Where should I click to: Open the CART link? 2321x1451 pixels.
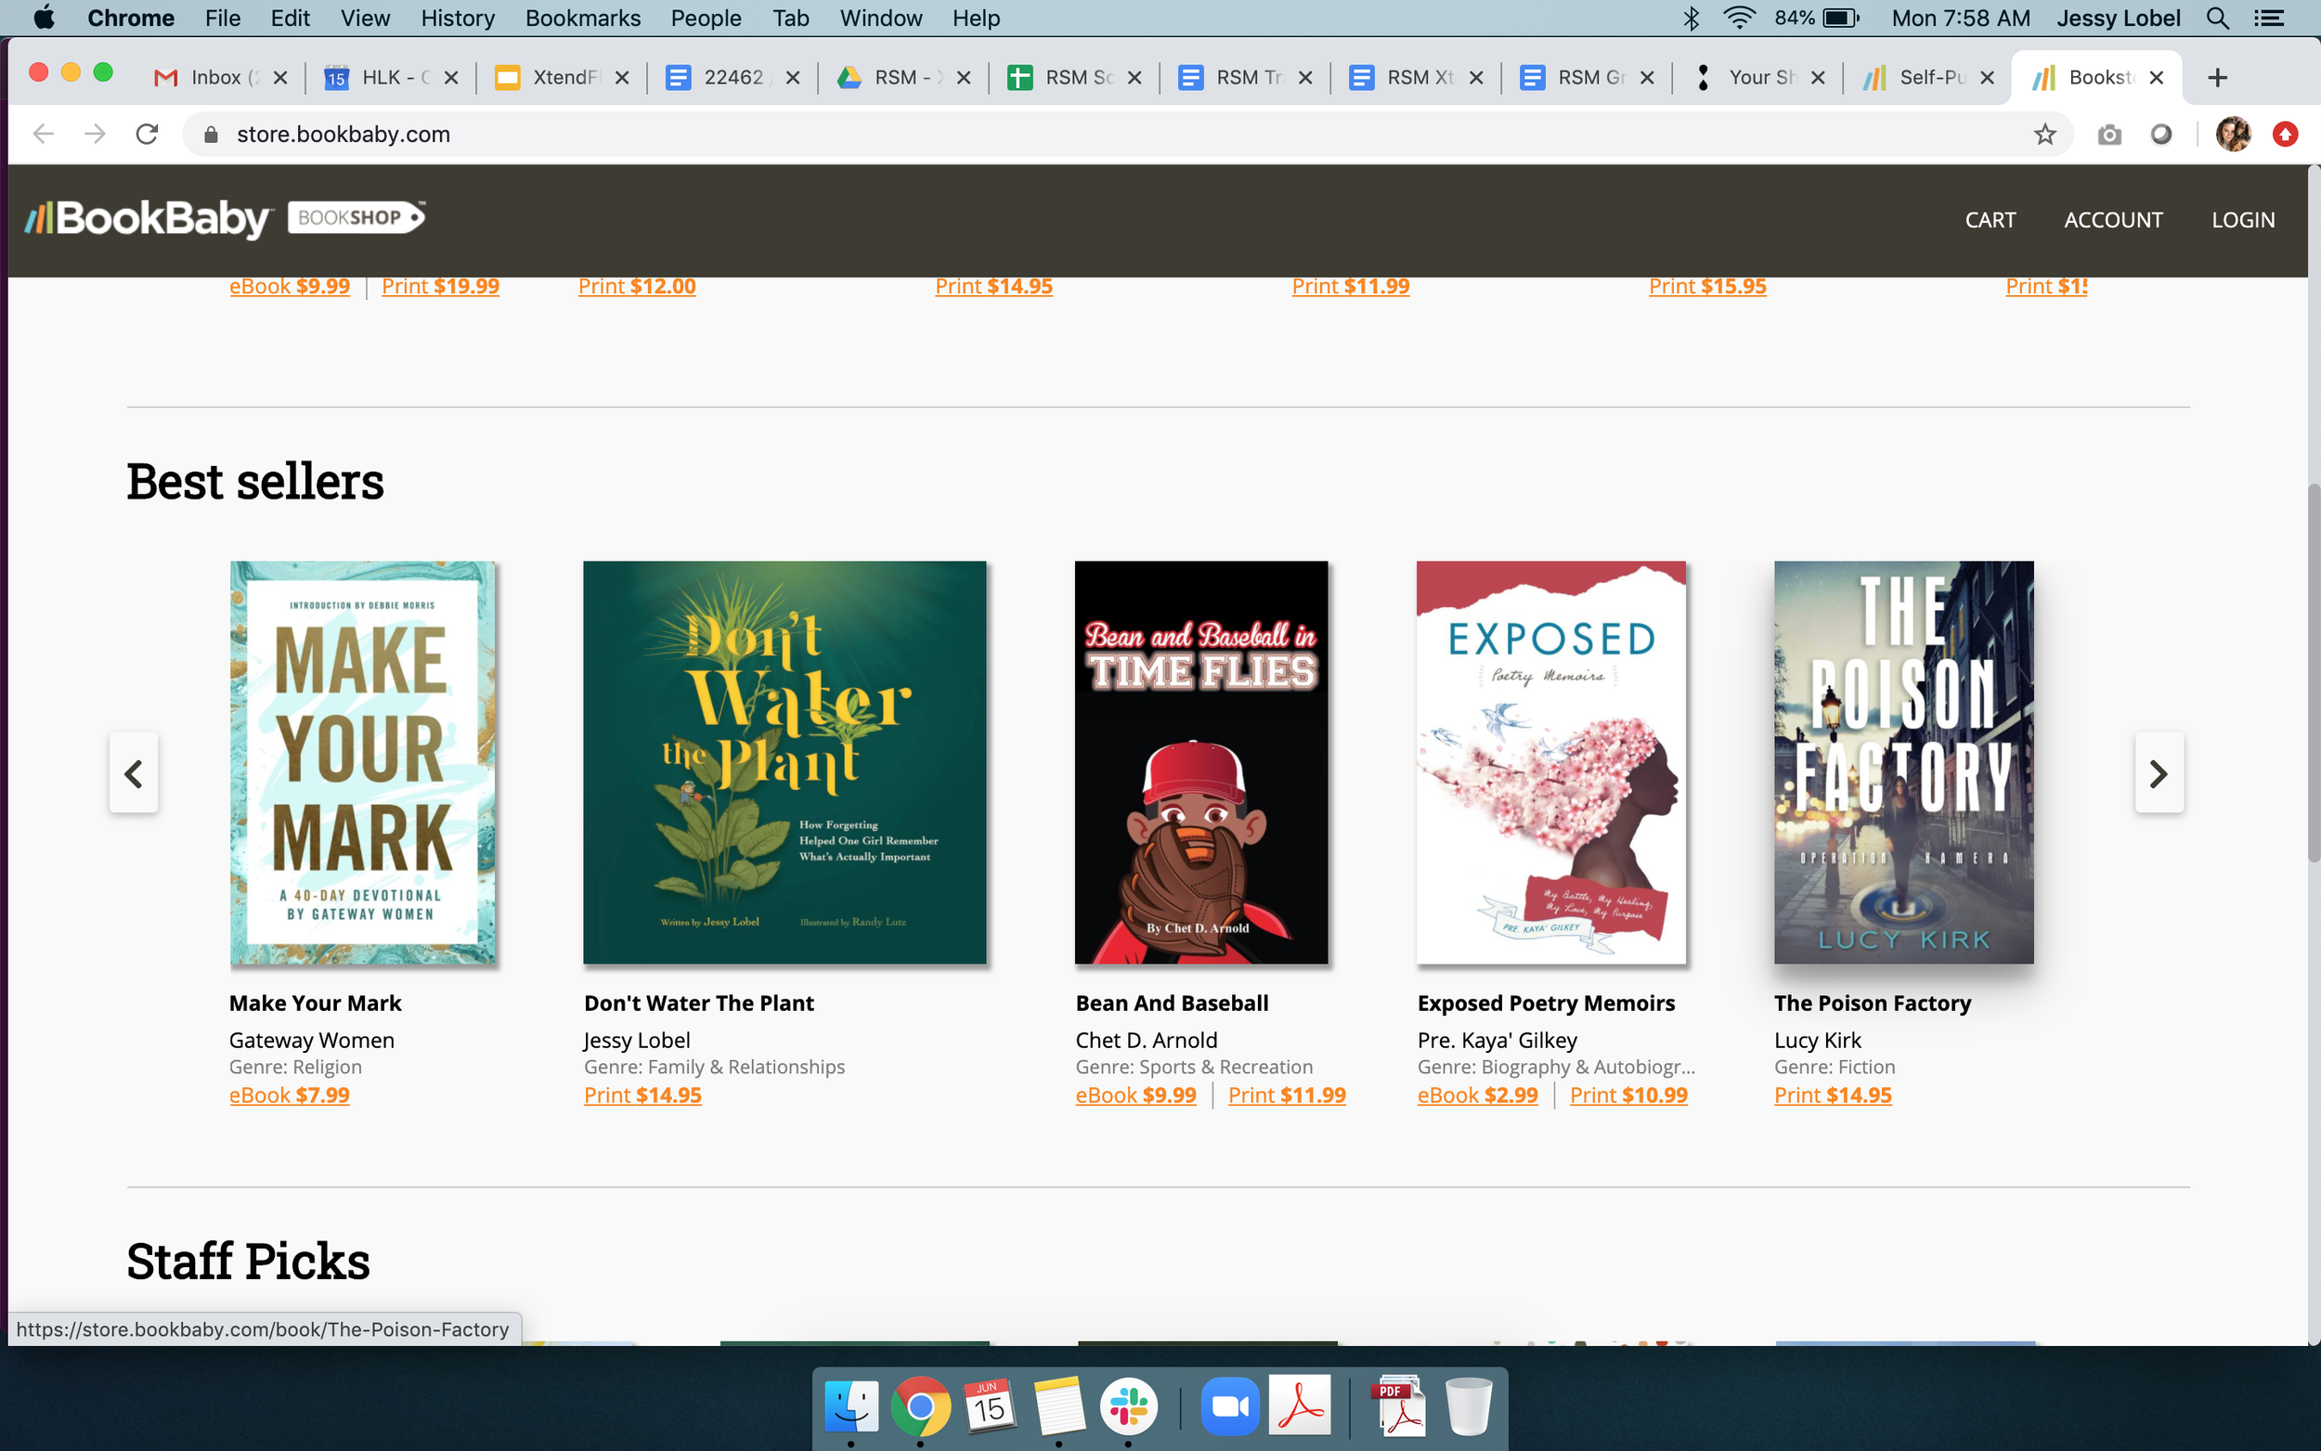(1989, 220)
